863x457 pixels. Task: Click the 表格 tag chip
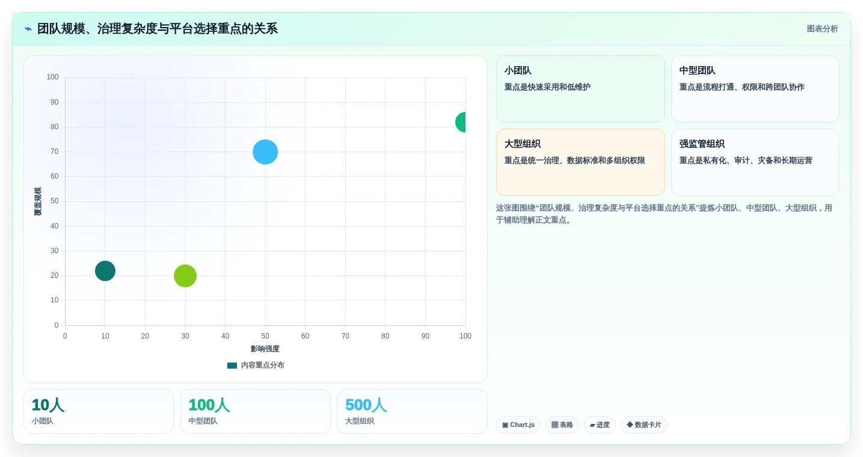pyautogui.click(x=562, y=425)
